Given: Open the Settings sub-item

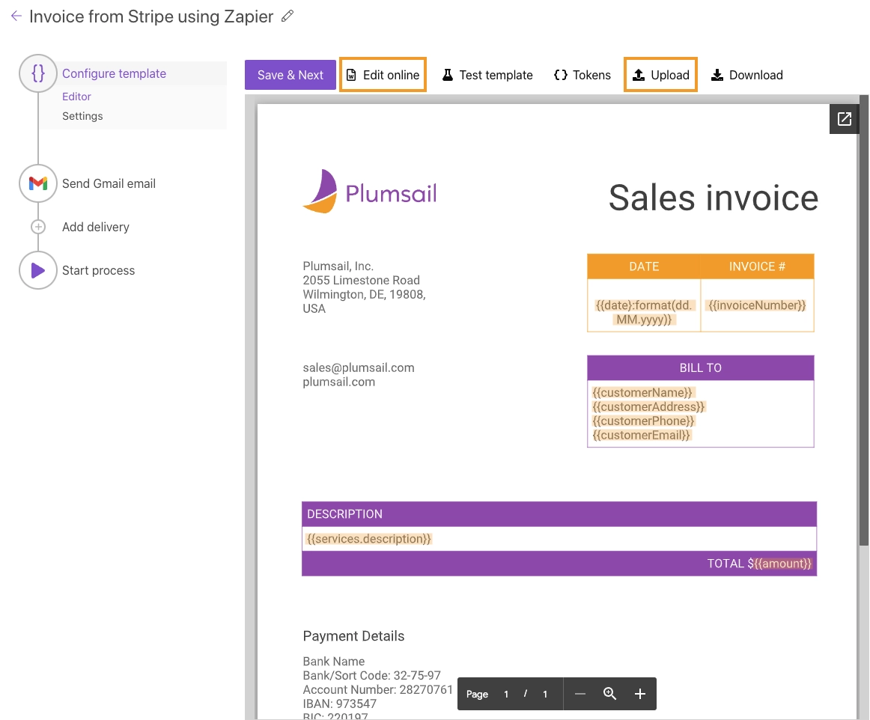Looking at the screenshot, I should click(x=82, y=116).
